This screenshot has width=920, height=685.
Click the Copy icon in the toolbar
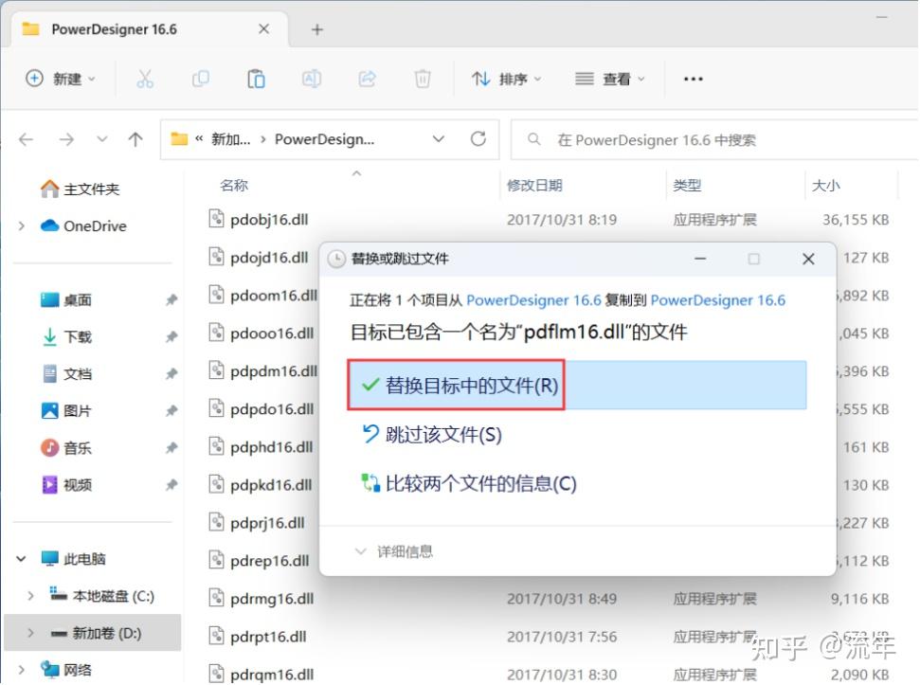pyautogui.click(x=201, y=79)
